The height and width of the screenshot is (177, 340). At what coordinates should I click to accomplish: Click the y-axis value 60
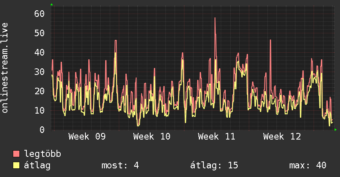[40, 14]
